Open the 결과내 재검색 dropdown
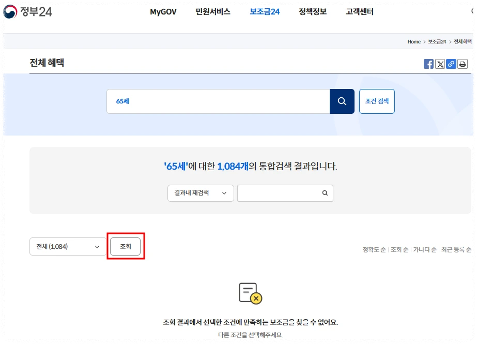This screenshot has width=477, height=344. coord(201,192)
